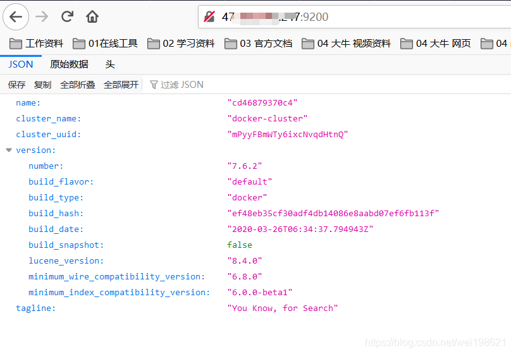Select the build_snapshot key

(x=66, y=245)
